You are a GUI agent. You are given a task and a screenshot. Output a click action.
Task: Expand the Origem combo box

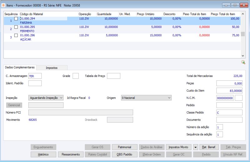click(x=169, y=98)
